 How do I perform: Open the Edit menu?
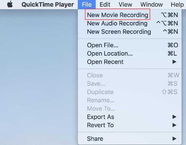pyautogui.click(x=105, y=5)
